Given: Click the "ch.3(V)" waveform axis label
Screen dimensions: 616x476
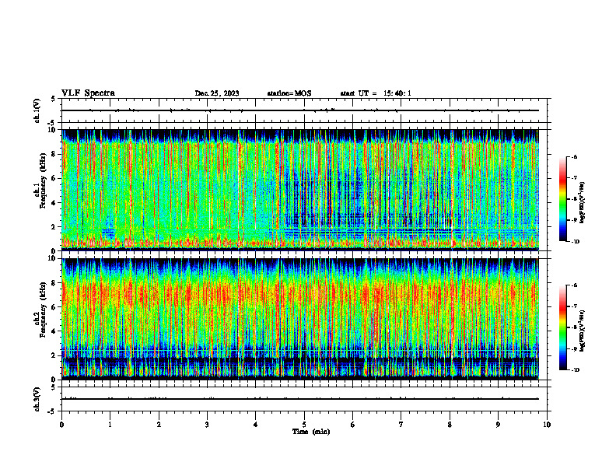Looking at the screenshot, I should click(37, 399).
